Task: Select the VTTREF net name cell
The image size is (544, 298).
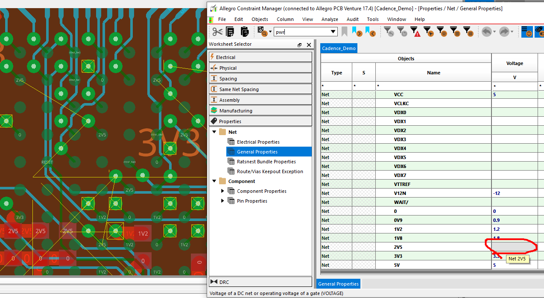Action: click(x=433, y=184)
